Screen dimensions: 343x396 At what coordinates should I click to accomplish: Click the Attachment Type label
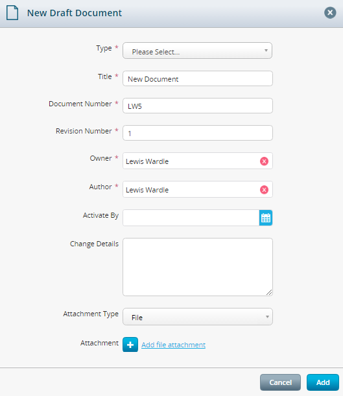pos(91,314)
